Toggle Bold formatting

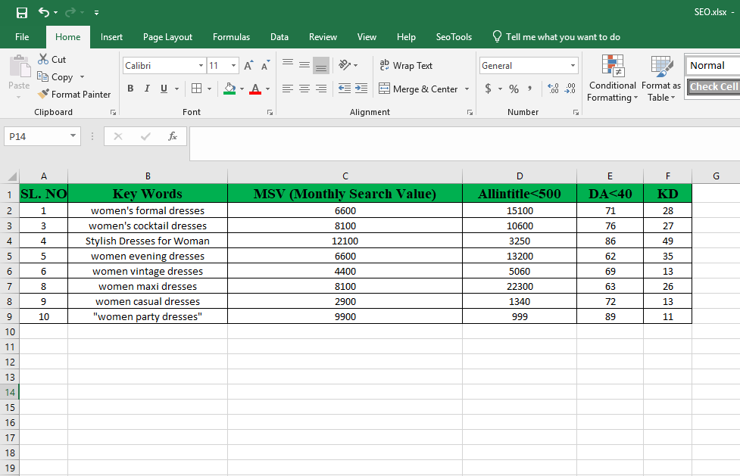coord(130,89)
